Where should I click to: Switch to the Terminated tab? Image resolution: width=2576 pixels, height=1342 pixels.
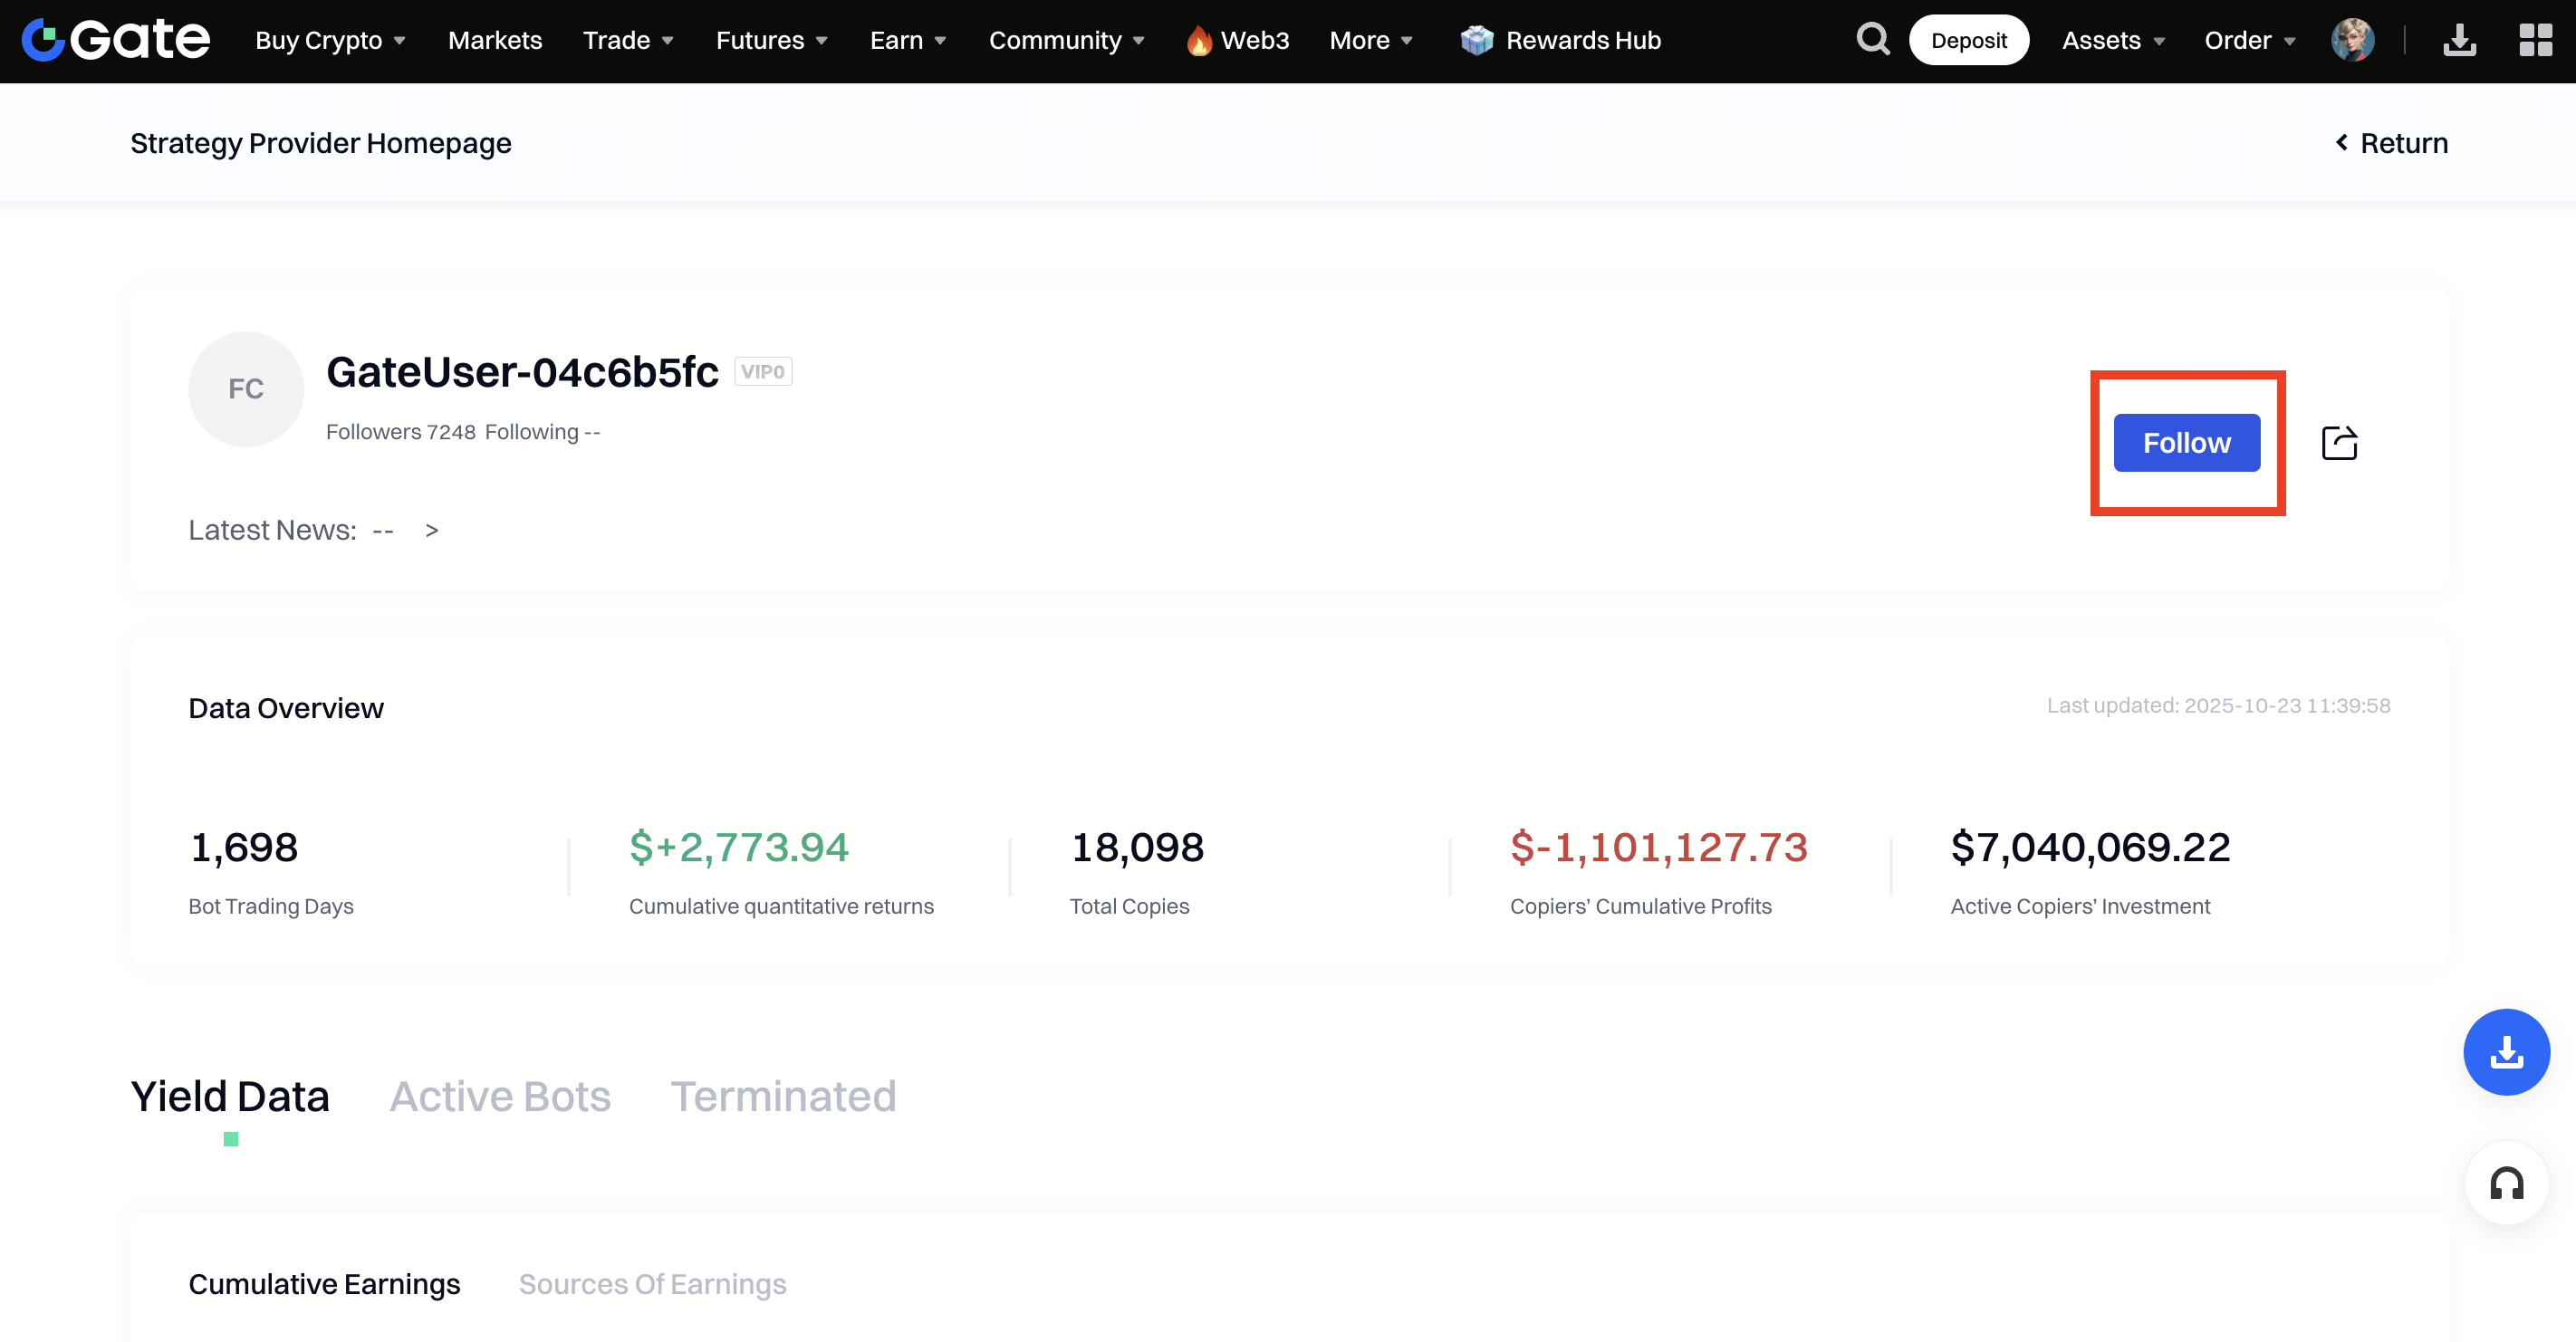click(x=783, y=1096)
